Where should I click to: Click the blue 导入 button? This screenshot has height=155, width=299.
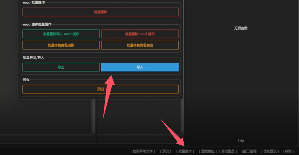click(140, 67)
